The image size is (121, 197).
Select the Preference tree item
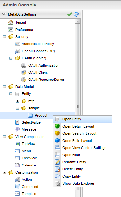pos(24,30)
